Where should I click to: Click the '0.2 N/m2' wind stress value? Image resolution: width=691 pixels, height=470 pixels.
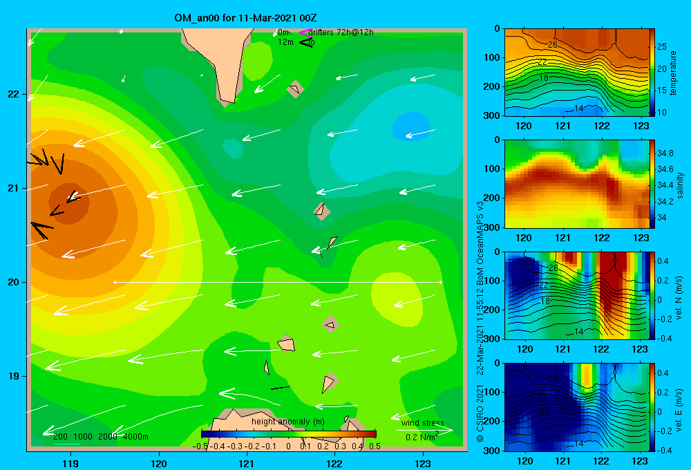tap(422, 437)
